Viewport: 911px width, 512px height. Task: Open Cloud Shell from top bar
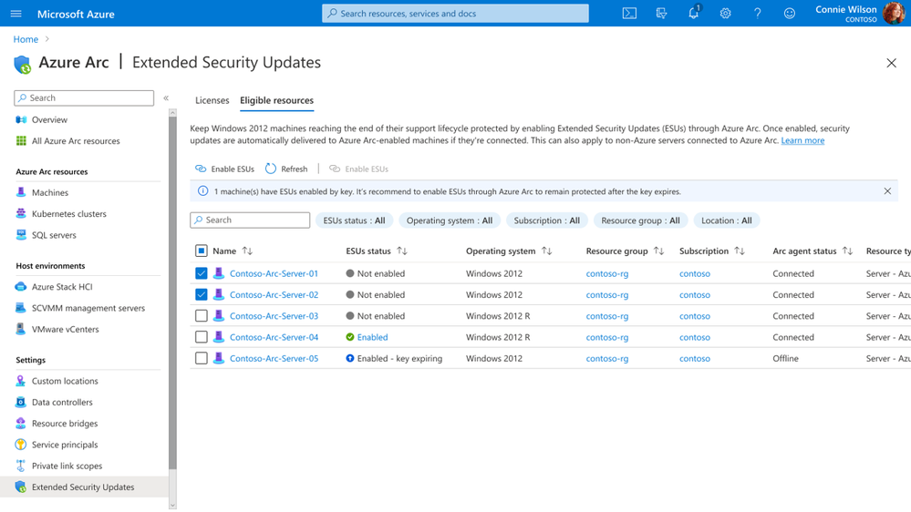[629, 14]
